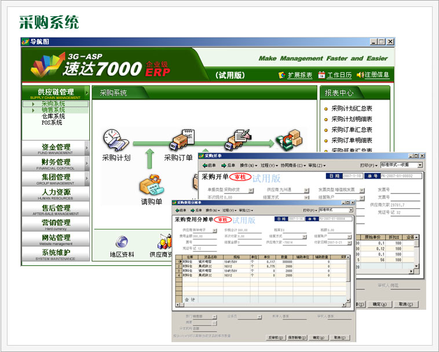439x352 pixels.
Task: Expand 资金管理 panel arrow
Action: tap(87, 148)
